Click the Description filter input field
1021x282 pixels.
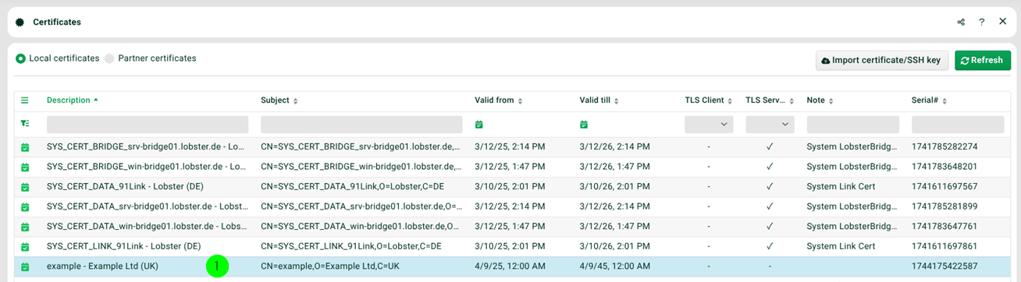(148, 125)
